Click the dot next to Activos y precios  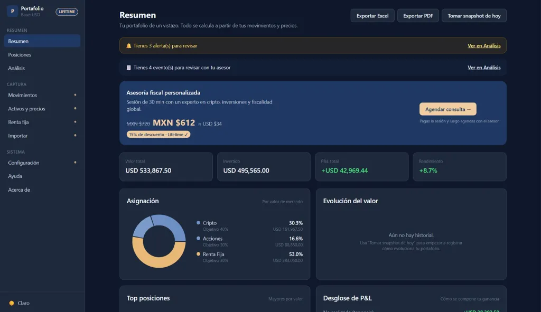click(x=75, y=108)
